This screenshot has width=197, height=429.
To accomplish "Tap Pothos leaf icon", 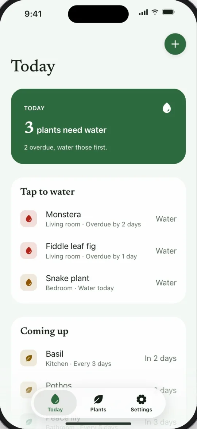I will (29, 390).
